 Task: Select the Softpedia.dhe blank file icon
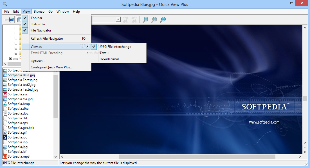pyautogui.click(x=5, y=108)
